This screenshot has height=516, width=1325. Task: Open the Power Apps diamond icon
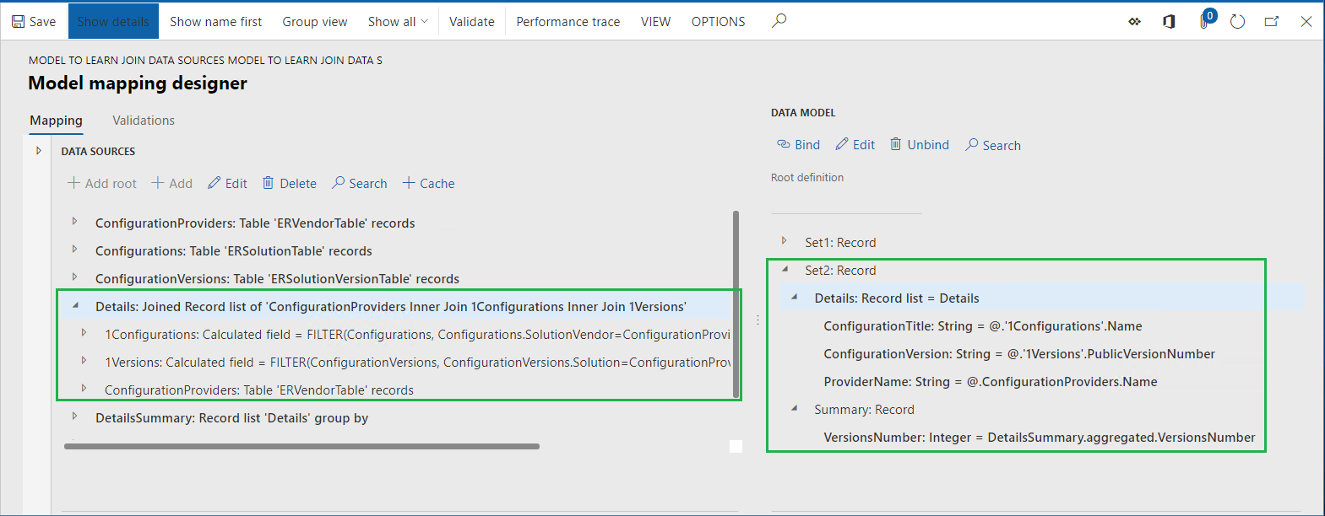tap(1134, 22)
